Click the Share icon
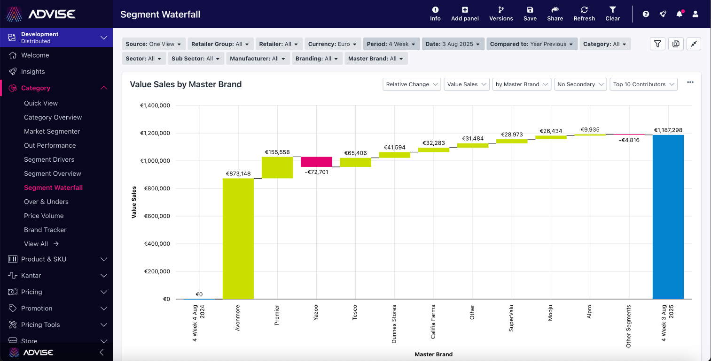The height and width of the screenshot is (361, 711). (555, 10)
